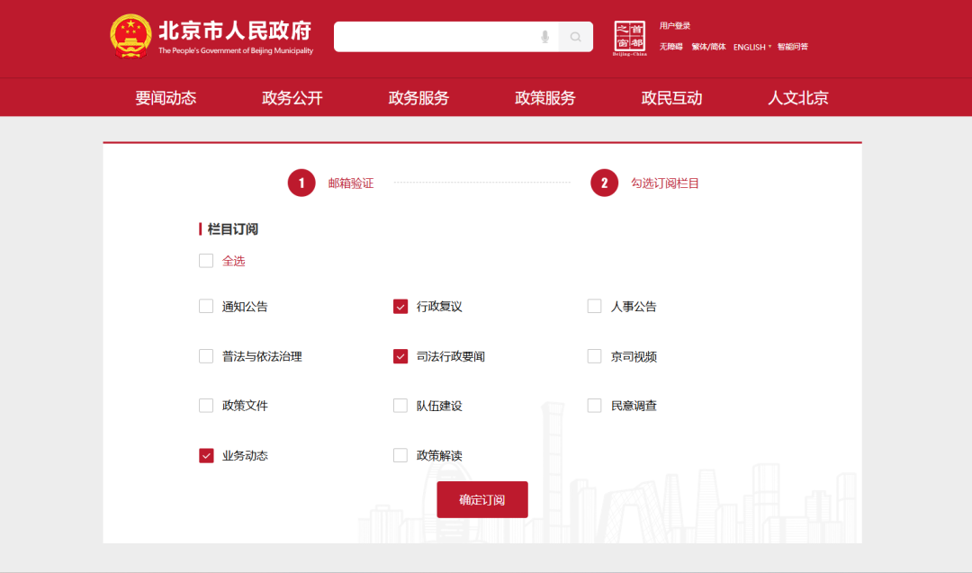The width and height of the screenshot is (972, 573).
Task: Open the 用户登录 login link
Action: (675, 26)
